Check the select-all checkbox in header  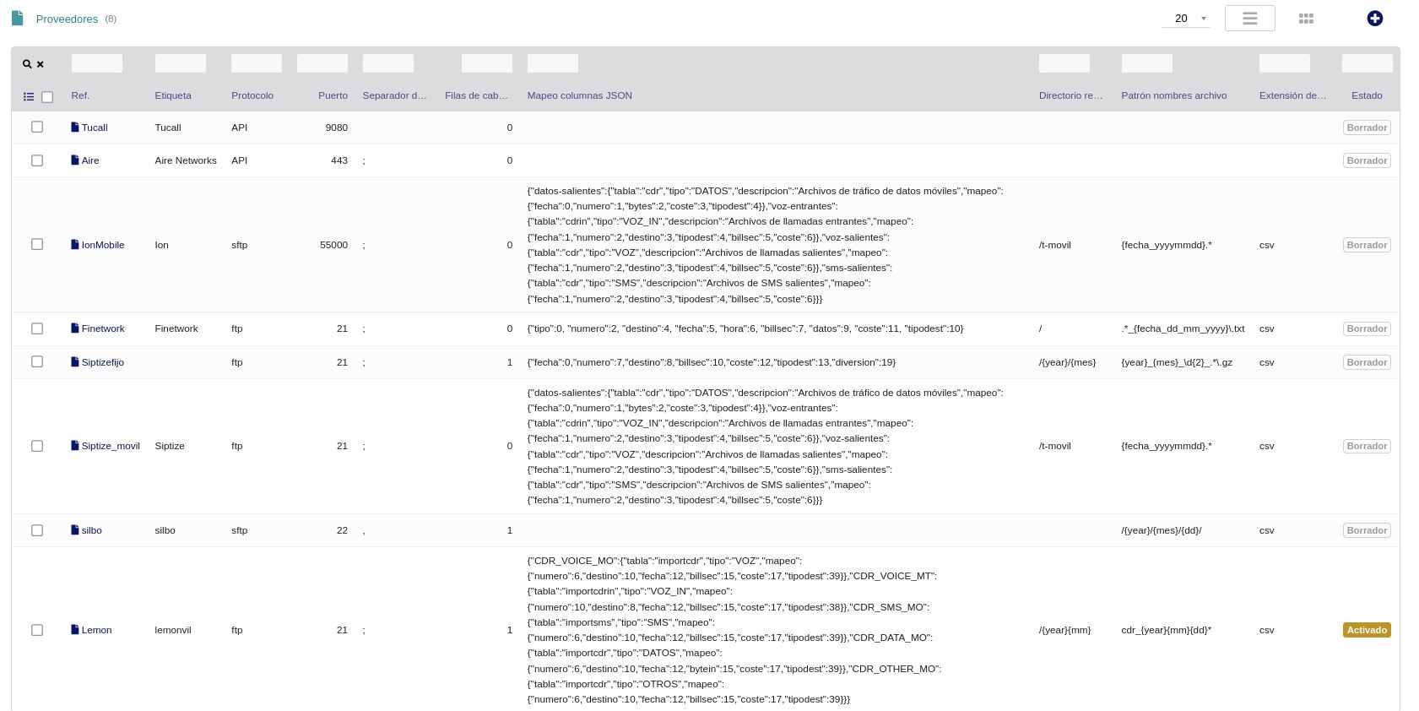pyautogui.click(x=47, y=97)
